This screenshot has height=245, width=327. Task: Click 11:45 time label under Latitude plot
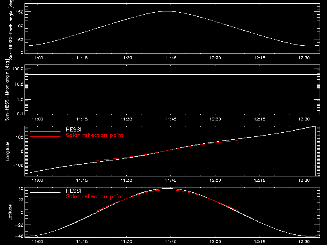171,242
